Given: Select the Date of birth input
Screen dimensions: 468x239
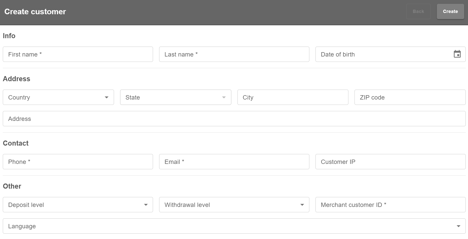Looking at the screenshot, I should point(383,54).
